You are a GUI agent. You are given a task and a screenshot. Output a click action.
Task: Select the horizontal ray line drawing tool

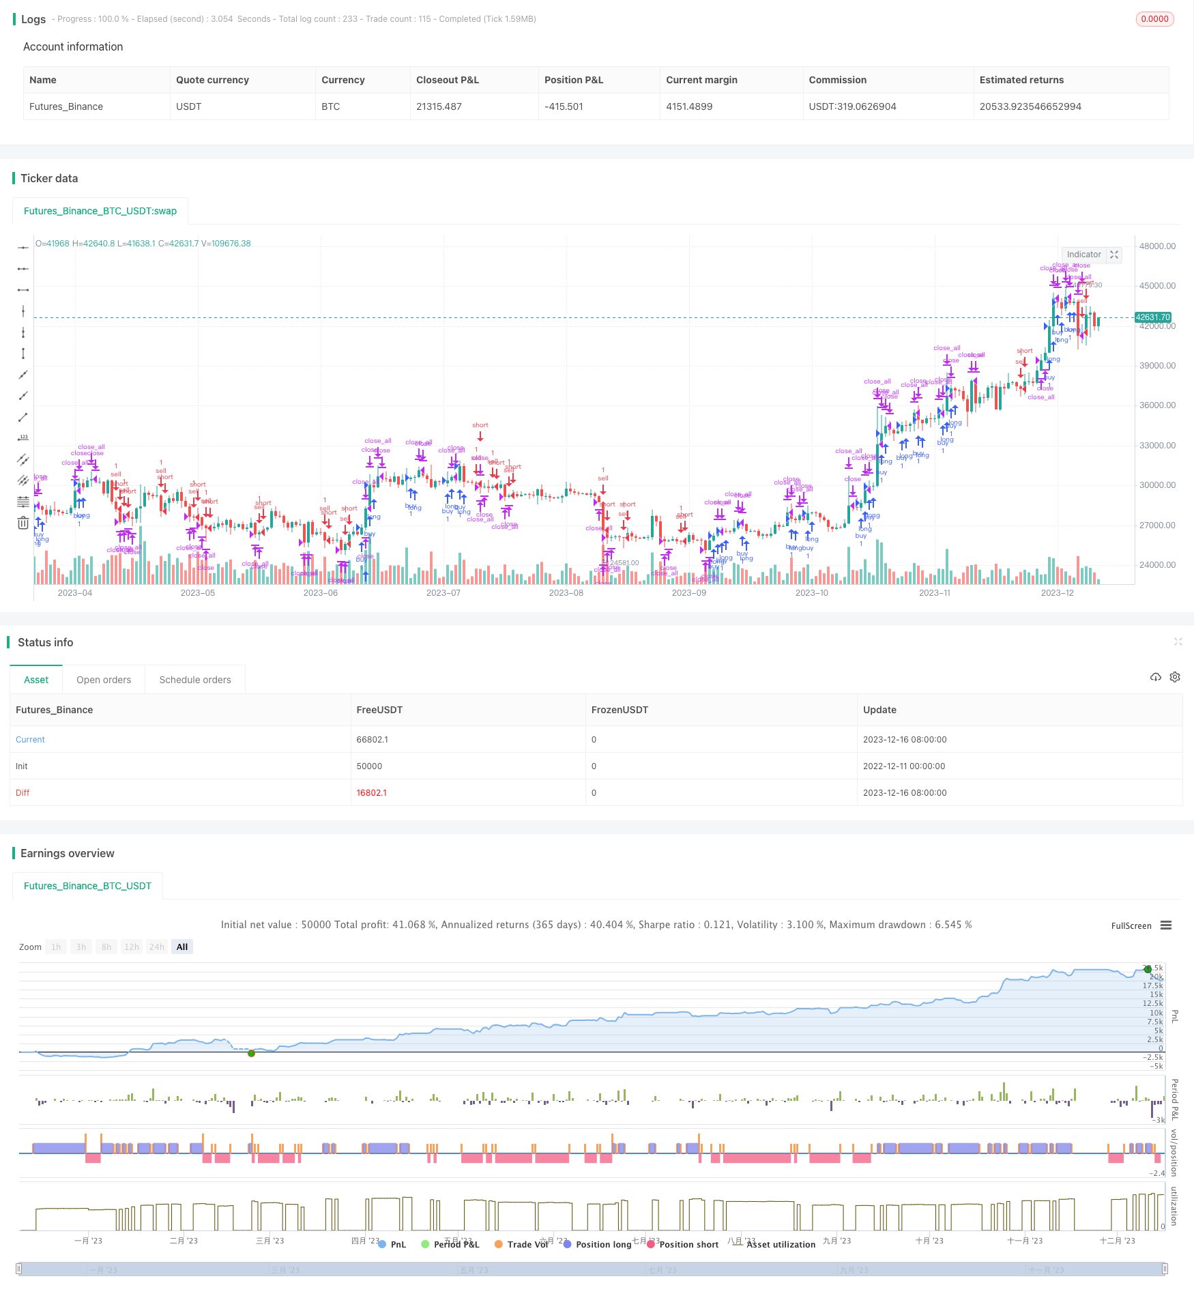23,248
